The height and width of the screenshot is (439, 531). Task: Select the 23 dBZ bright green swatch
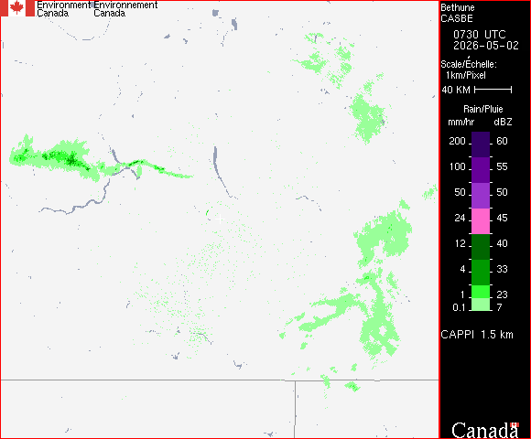481,292
